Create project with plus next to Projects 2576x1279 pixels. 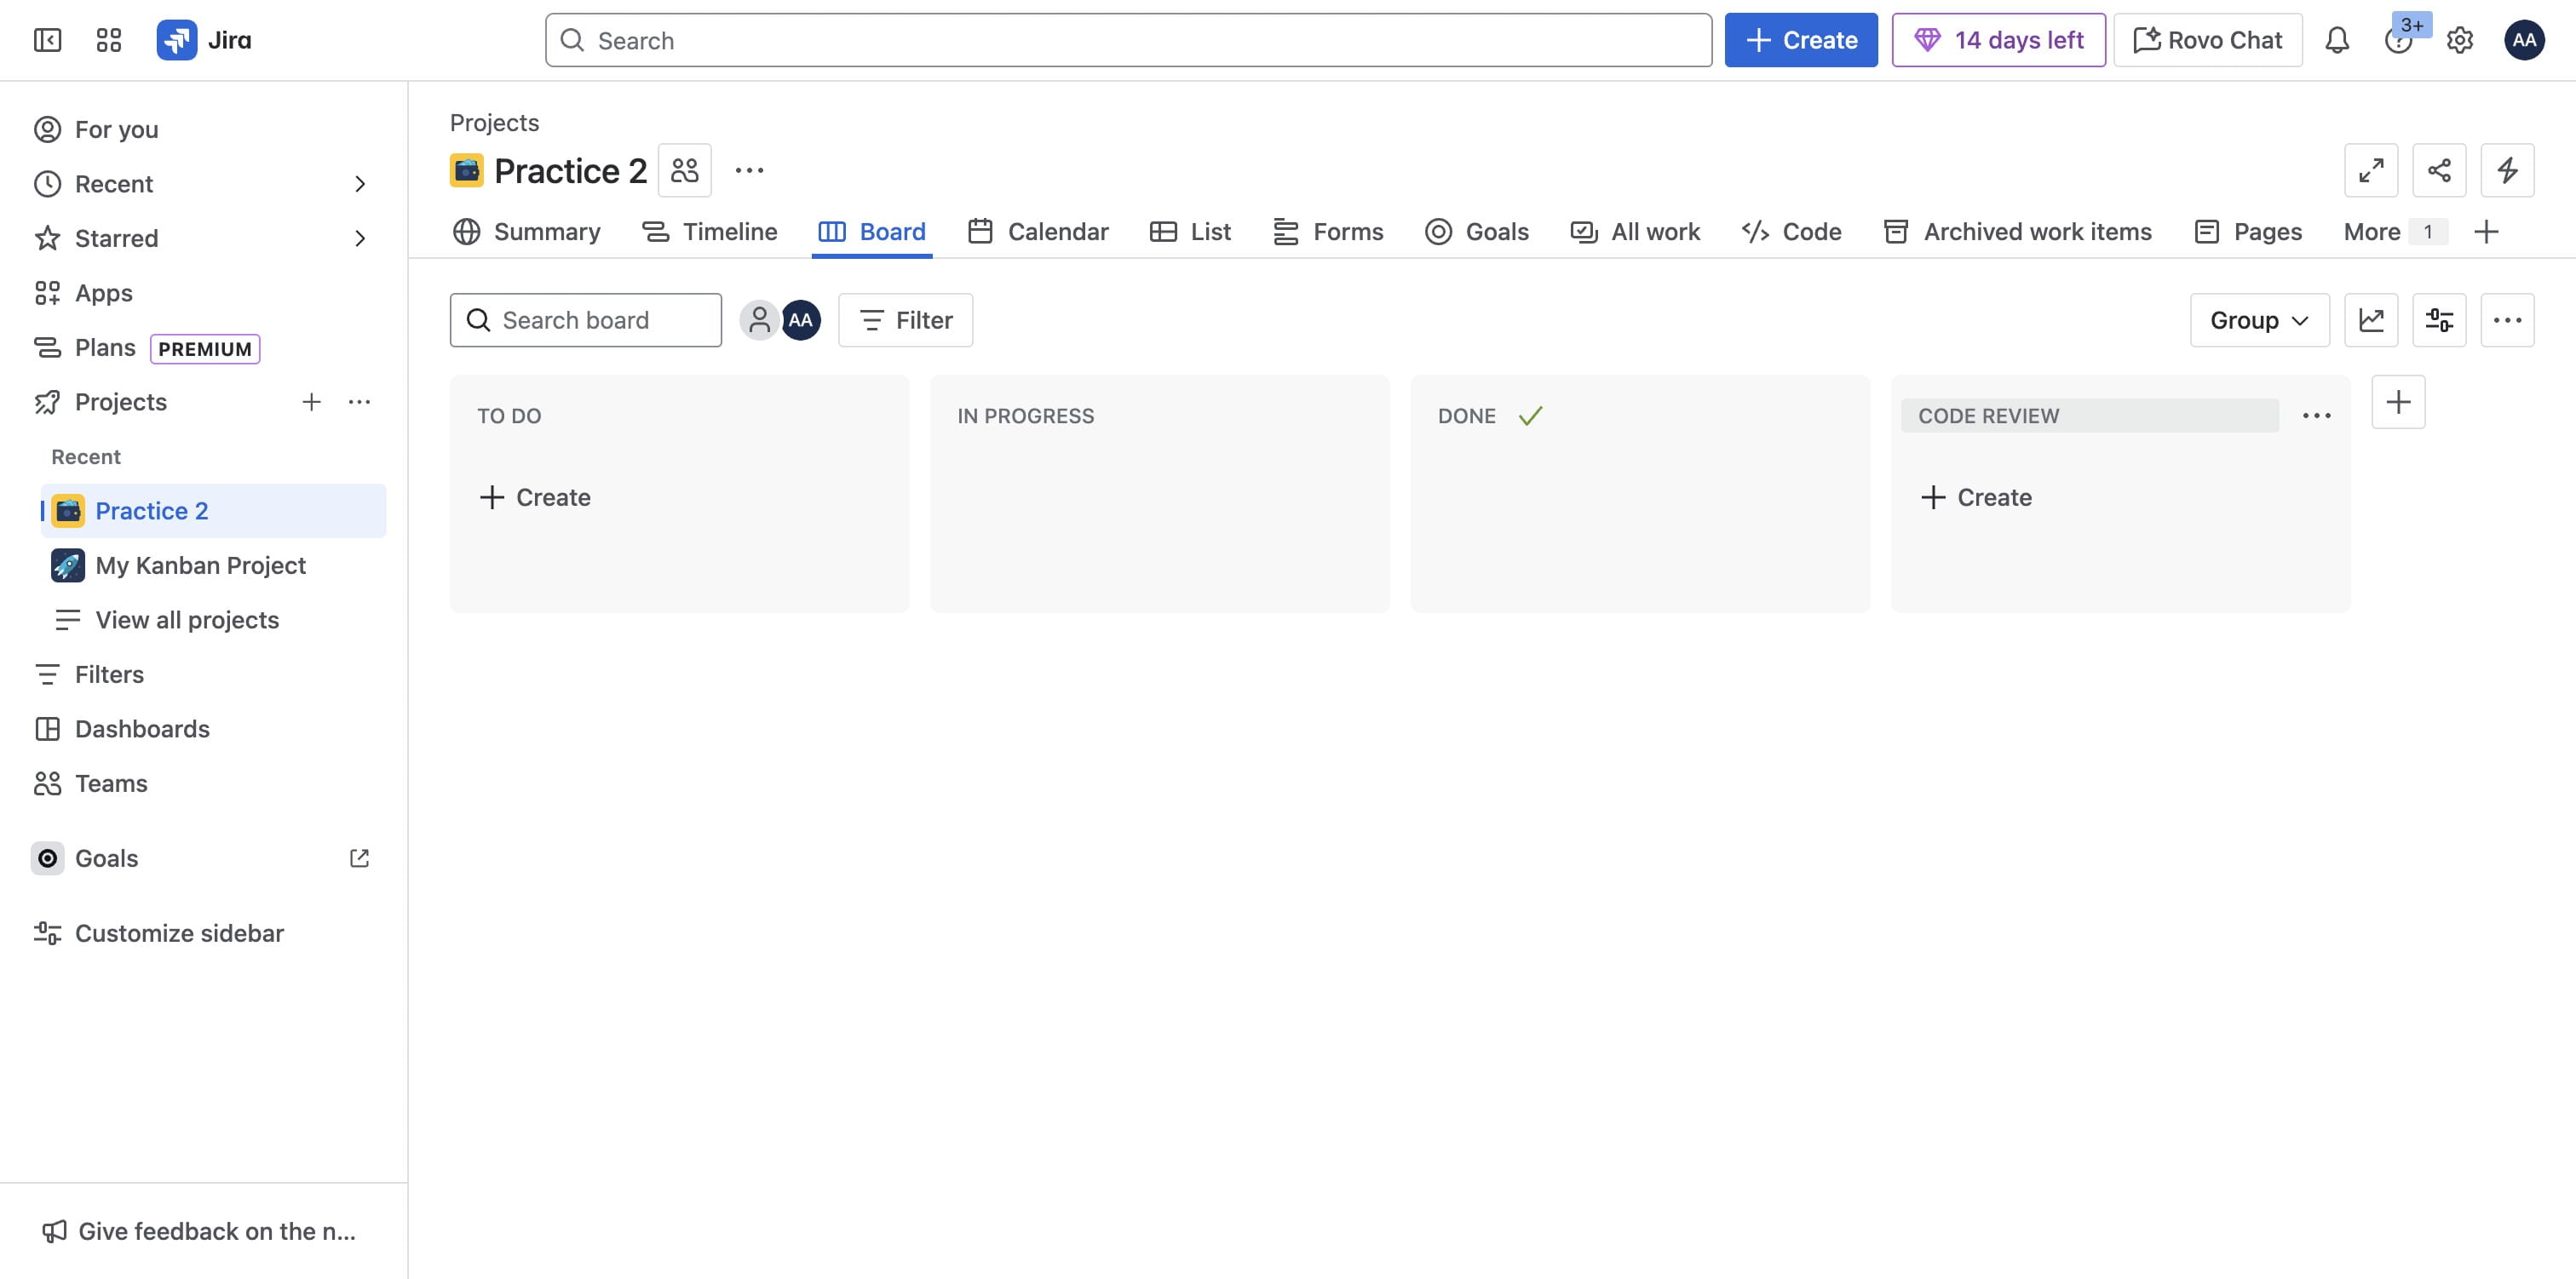coord(311,402)
